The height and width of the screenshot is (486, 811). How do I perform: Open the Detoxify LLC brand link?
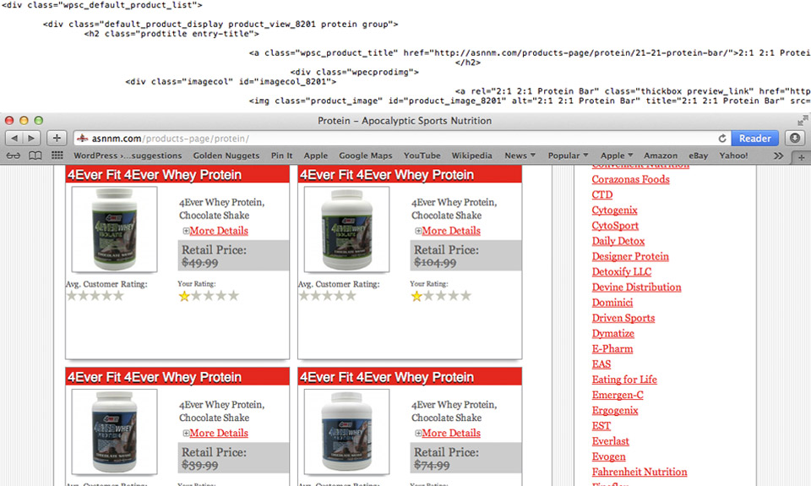[621, 271]
